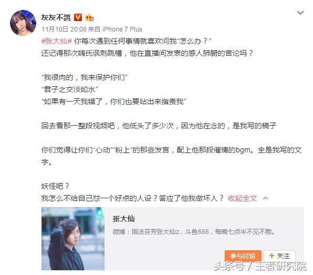
Task: Click the plus icon on 关注 button
Action: tap(272, 256)
